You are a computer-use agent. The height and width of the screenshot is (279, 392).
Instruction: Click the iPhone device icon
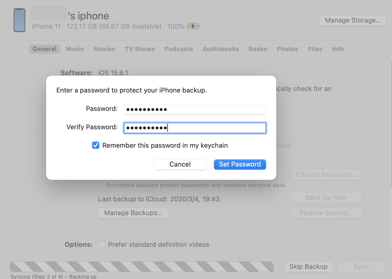[19, 20]
